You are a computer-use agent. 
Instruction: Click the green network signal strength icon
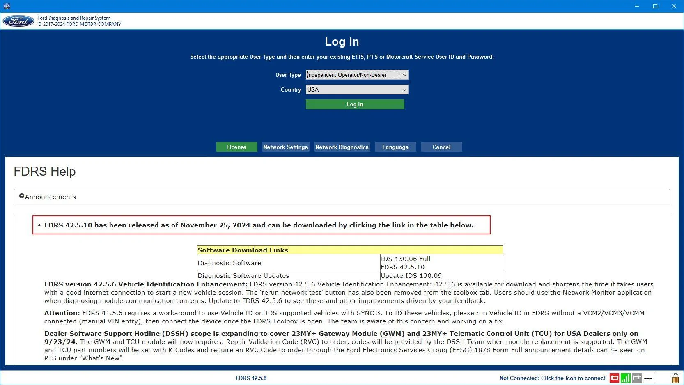625,378
